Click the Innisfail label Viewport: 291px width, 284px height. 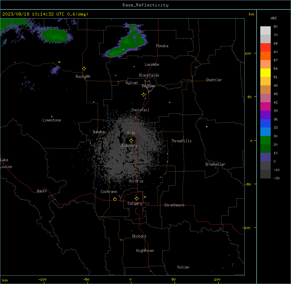140,110
